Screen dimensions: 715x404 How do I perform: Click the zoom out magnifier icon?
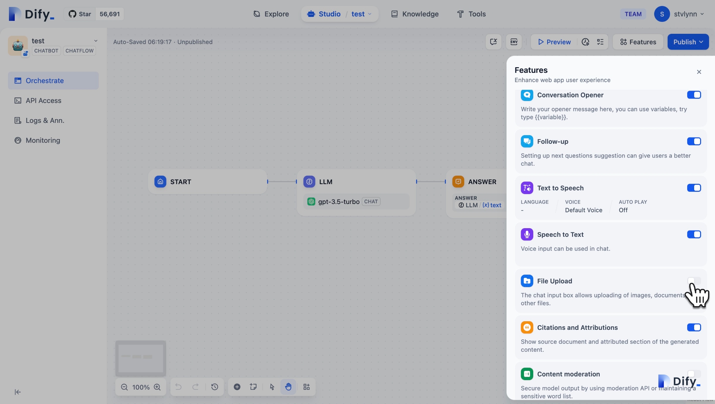click(x=124, y=387)
